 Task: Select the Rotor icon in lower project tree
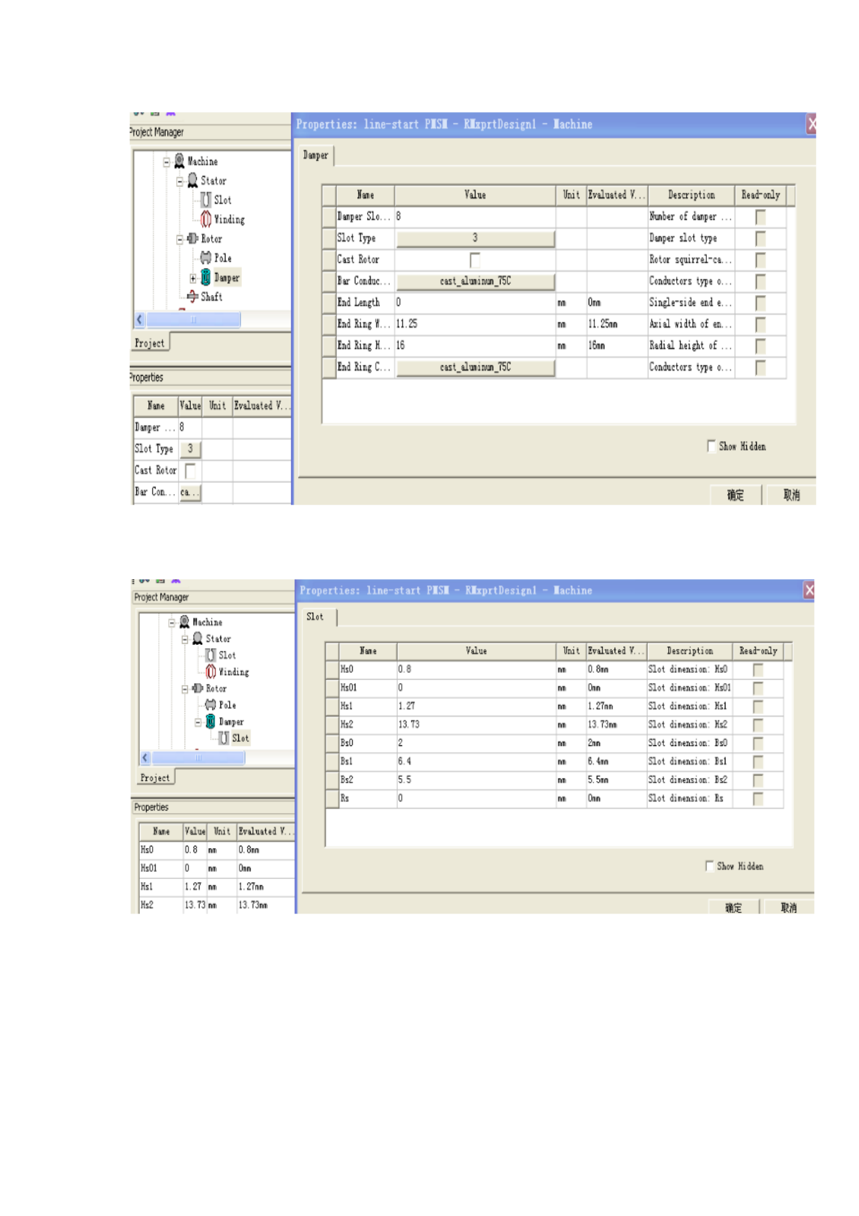pos(197,688)
